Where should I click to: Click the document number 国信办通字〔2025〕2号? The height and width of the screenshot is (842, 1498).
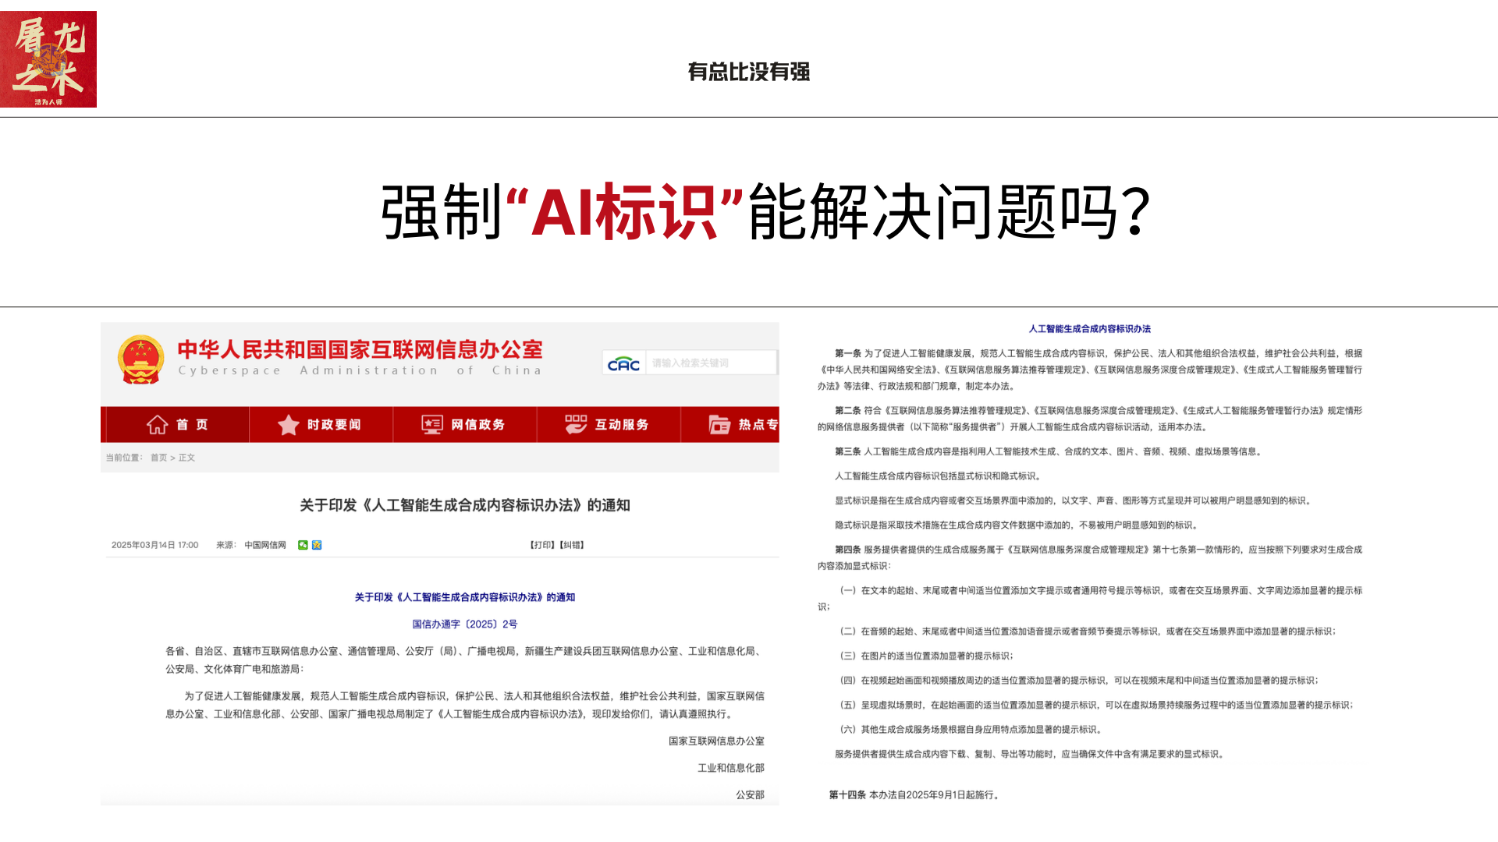click(x=465, y=624)
